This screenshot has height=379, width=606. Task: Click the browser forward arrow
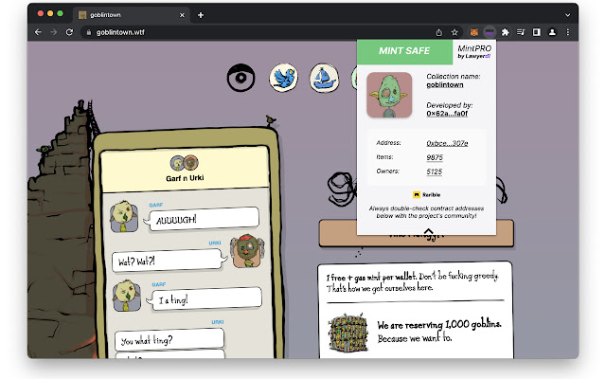tap(54, 32)
